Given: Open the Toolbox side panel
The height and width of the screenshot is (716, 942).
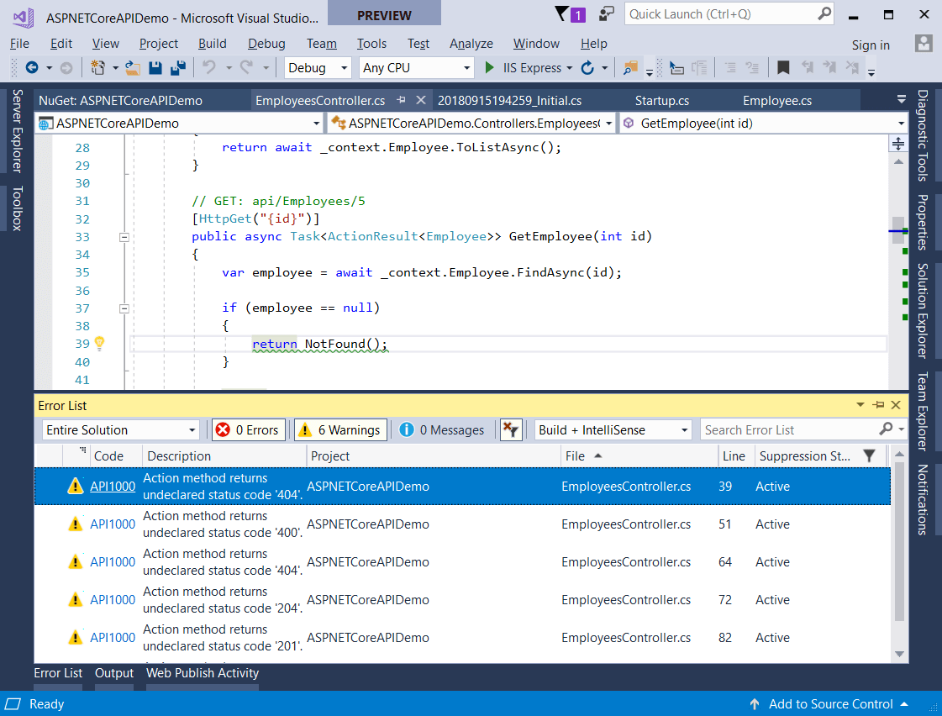Looking at the screenshot, I should [x=17, y=208].
